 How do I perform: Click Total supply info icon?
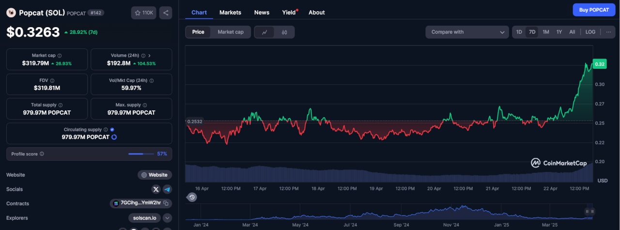point(61,105)
